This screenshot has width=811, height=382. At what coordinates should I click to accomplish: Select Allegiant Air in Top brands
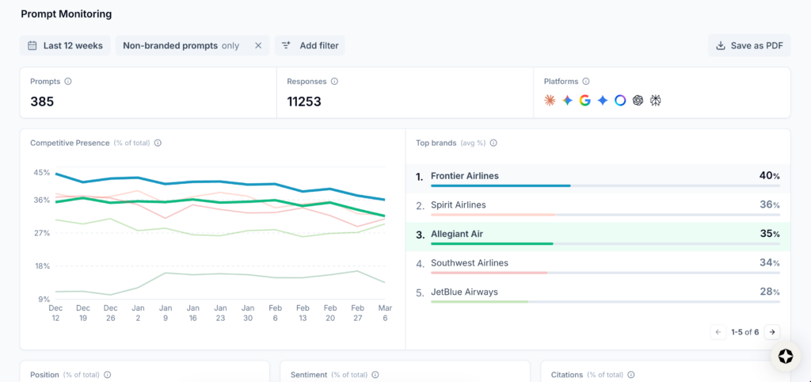click(598, 236)
